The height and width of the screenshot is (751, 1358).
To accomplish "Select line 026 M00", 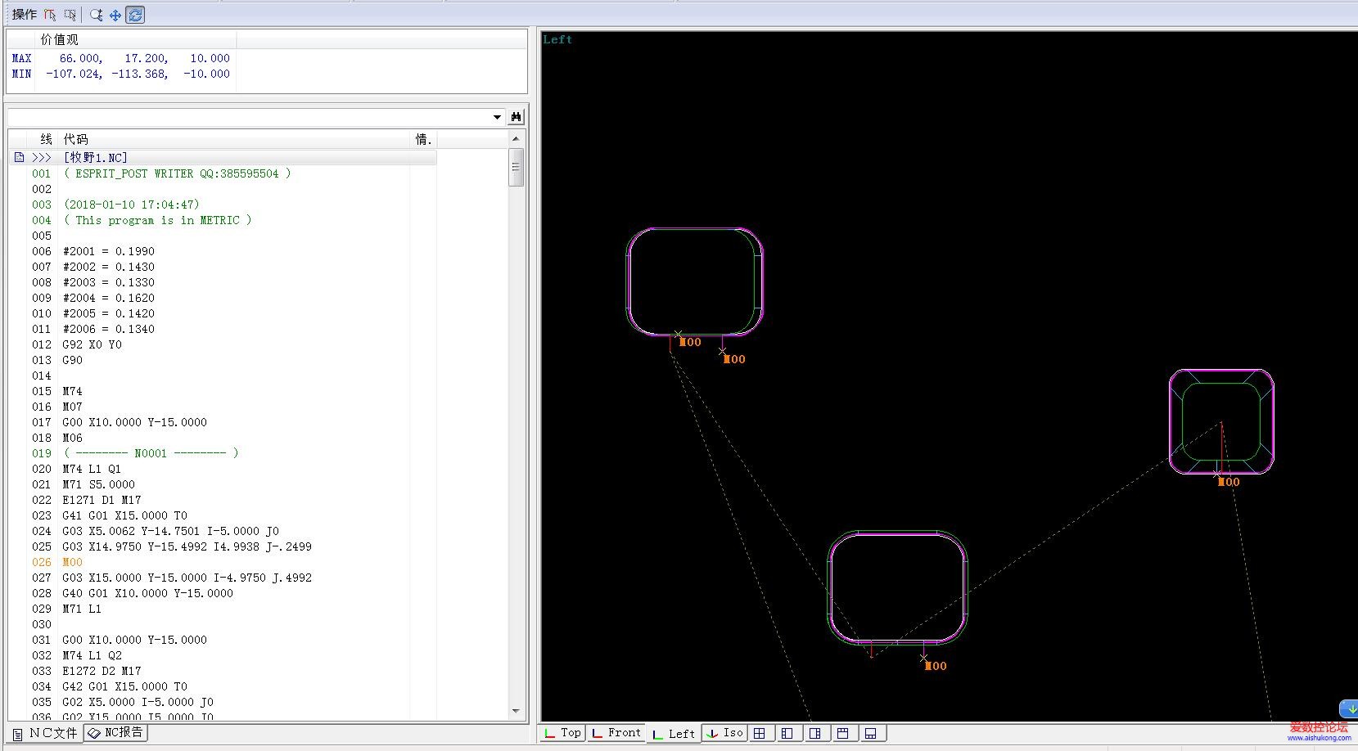I will [223, 562].
